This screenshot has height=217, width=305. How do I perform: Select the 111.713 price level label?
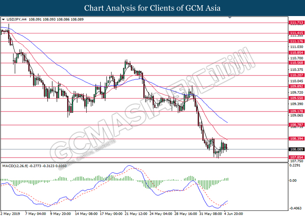(x=296, y=23)
